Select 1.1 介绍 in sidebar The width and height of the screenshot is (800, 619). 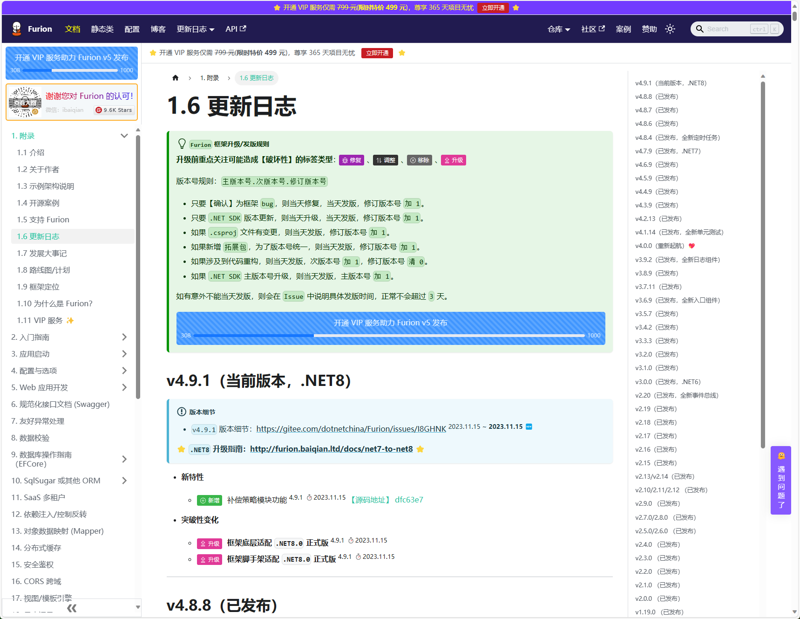pyautogui.click(x=31, y=152)
